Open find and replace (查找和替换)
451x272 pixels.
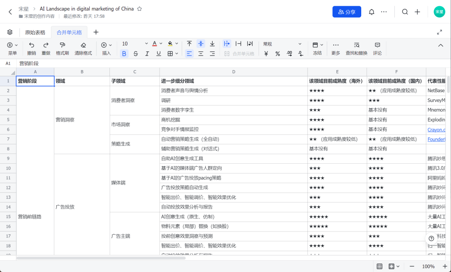click(x=356, y=45)
